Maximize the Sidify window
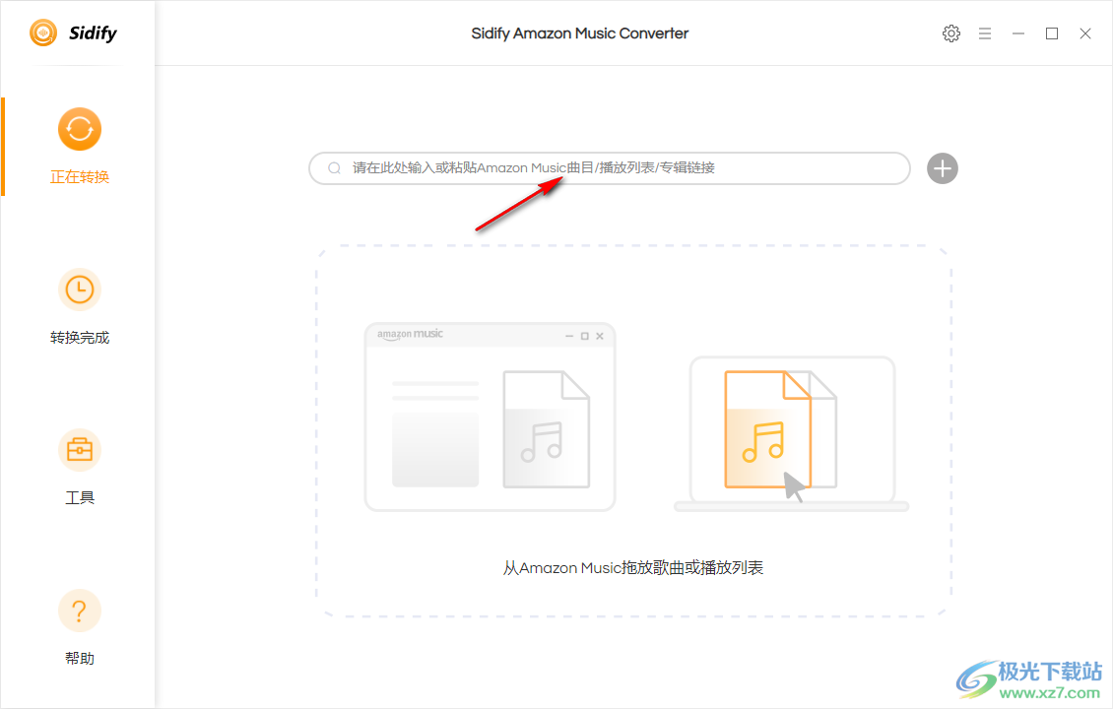Screen dimensions: 1113x709 (1051, 33)
